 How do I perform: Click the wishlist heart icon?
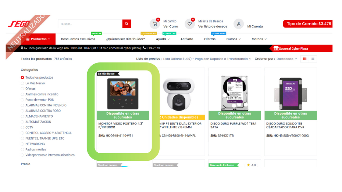tap(190, 24)
